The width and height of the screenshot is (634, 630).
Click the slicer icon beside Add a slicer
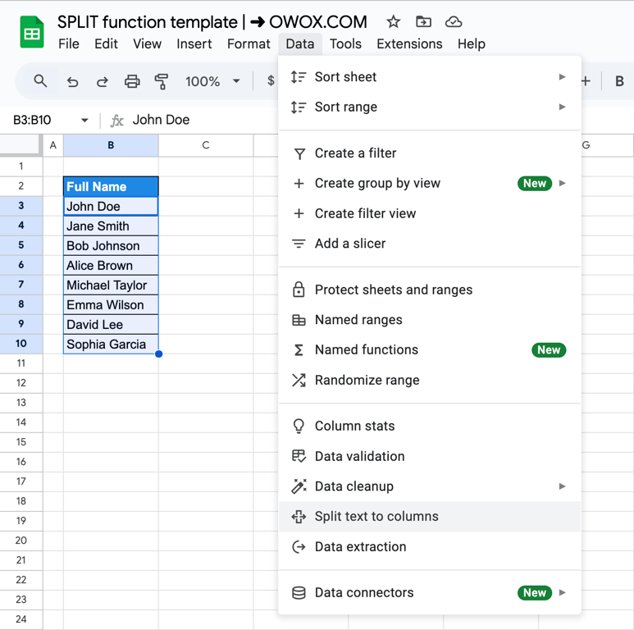pos(299,244)
